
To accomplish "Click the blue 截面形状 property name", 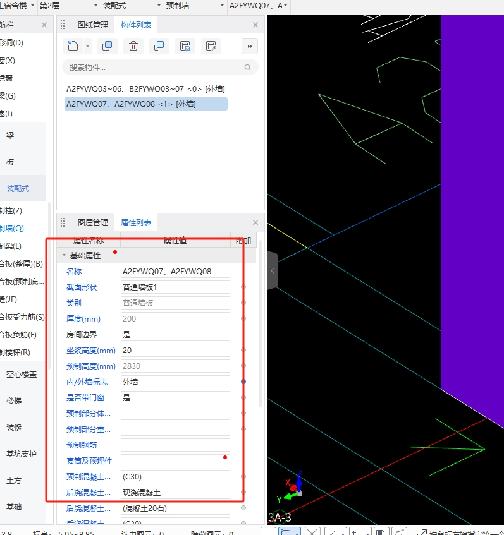I will click(x=82, y=287).
